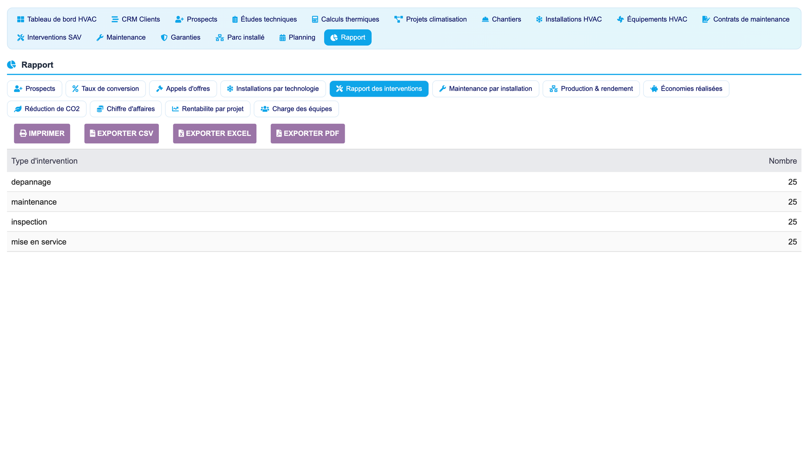This screenshot has width=809, height=468.
Task: Click the percent icon on Taux de conversion
Action: coord(75,89)
